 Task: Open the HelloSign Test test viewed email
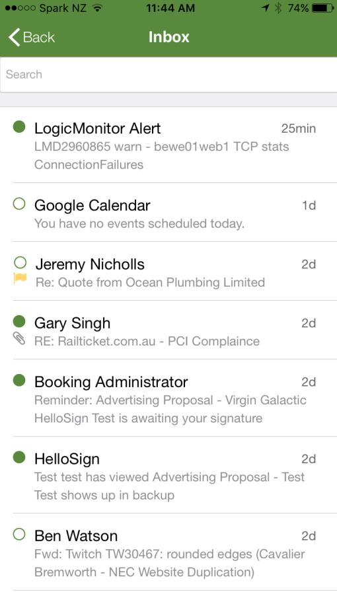coord(168,475)
